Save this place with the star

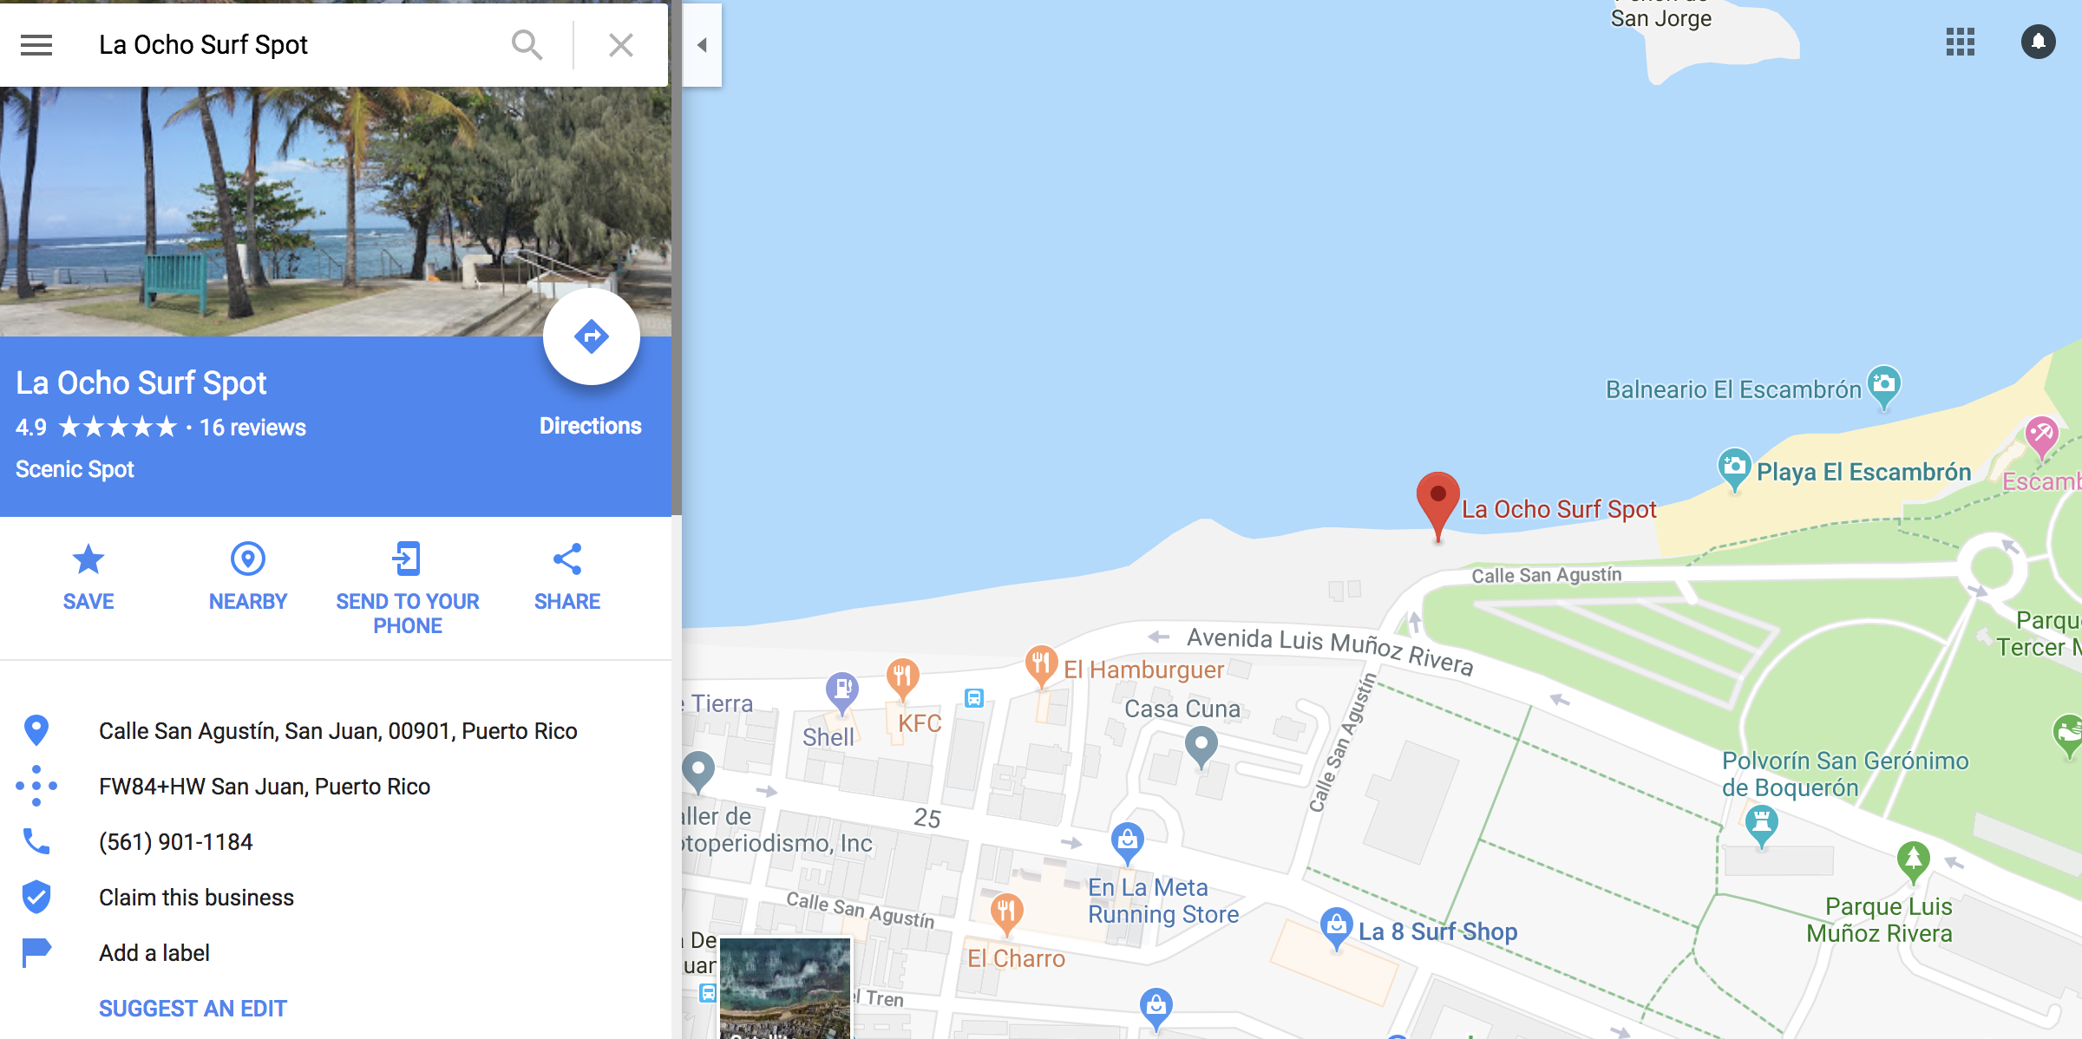[88, 578]
